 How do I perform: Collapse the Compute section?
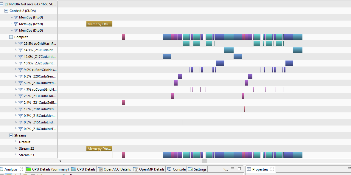pos(11,37)
